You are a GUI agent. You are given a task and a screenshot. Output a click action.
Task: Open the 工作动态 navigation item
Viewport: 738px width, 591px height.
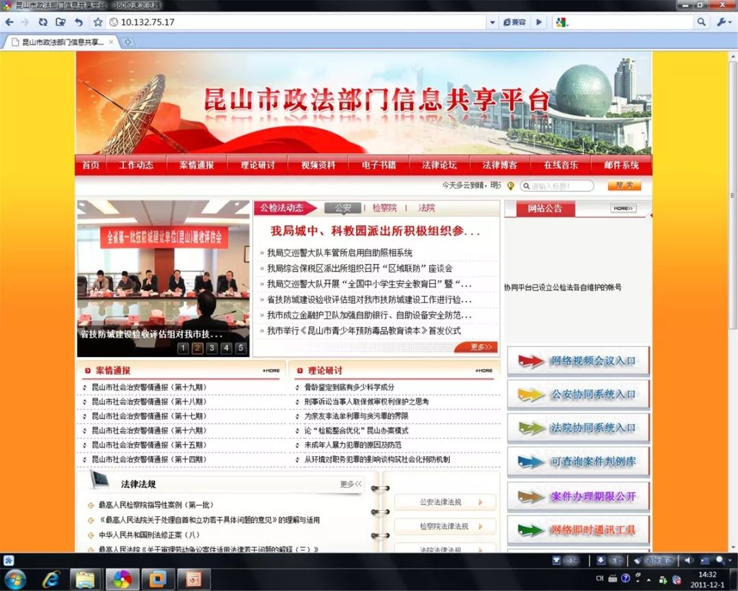pos(136,165)
